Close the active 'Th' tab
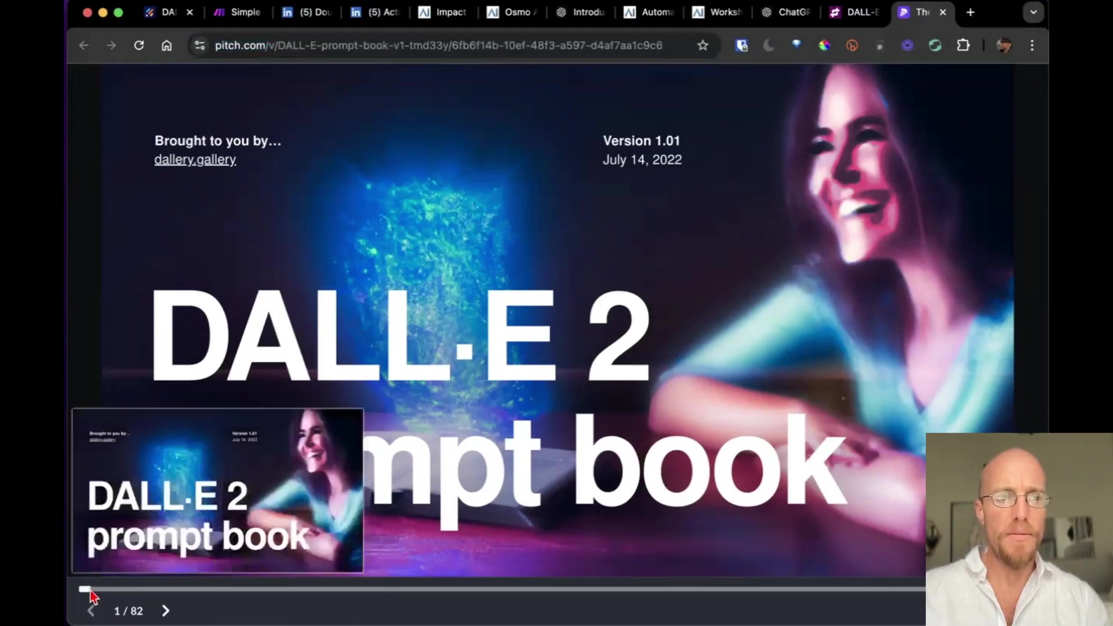This screenshot has height=626, width=1113. (x=943, y=12)
